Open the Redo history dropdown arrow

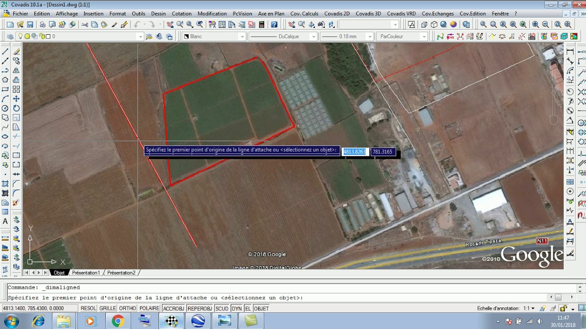click(x=160, y=25)
